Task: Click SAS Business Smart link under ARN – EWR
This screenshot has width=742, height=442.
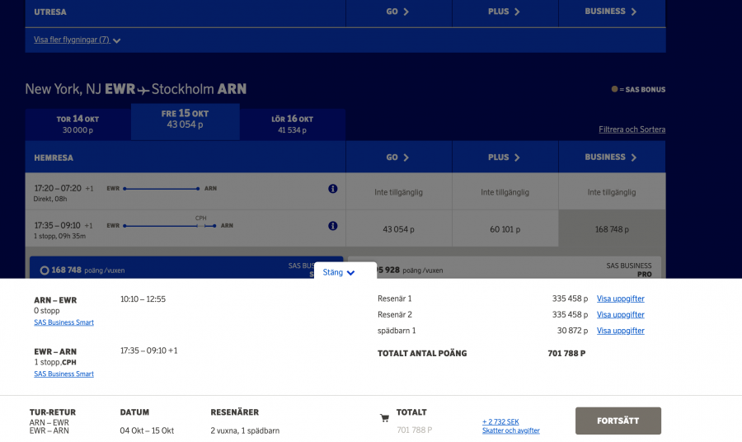Action: [x=63, y=322]
